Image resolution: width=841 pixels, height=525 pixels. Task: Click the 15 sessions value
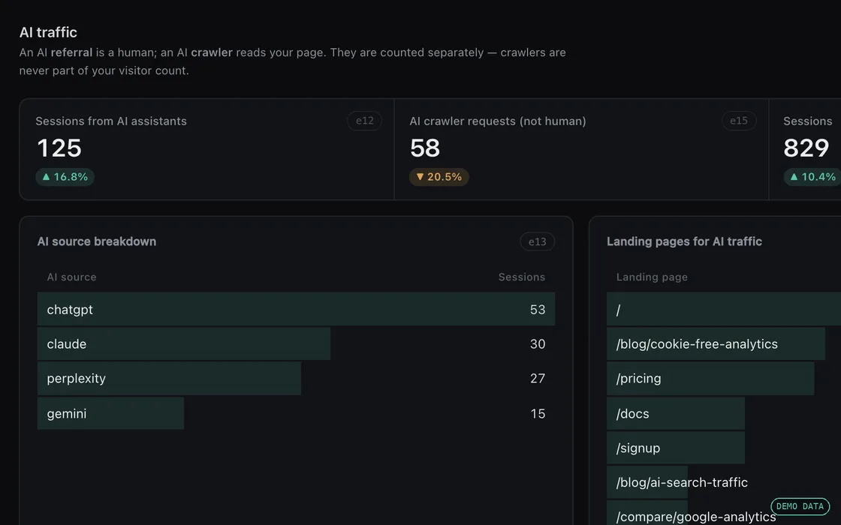[538, 413]
